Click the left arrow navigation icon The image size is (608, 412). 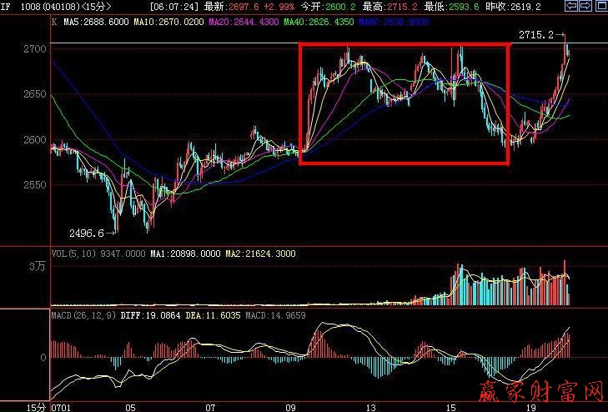[x=570, y=6]
